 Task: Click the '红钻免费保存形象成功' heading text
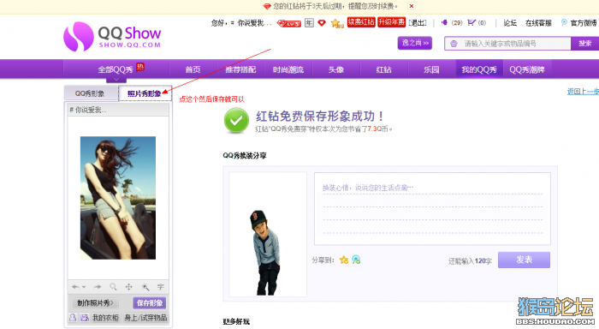pyautogui.click(x=319, y=117)
